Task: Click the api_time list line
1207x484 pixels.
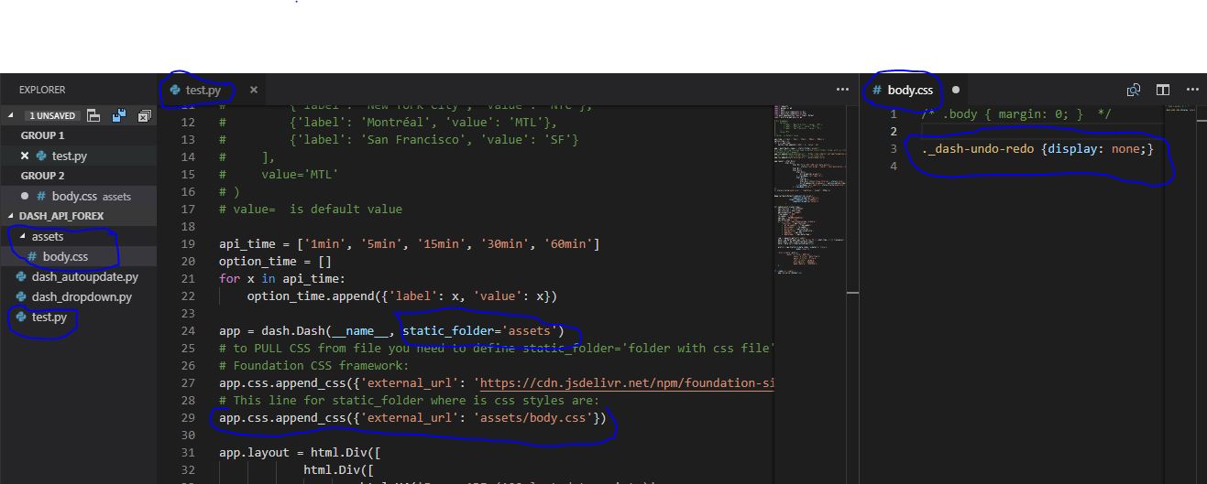Action: coord(410,244)
